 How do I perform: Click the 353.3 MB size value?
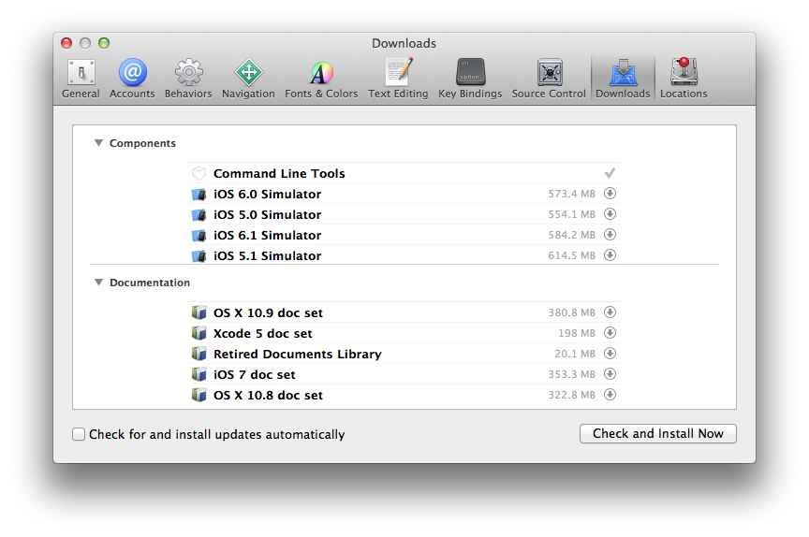[572, 374]
